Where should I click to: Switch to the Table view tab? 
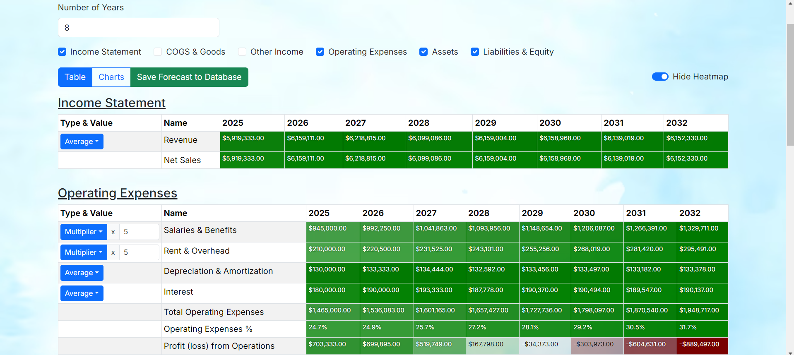[x=75, y=77]
